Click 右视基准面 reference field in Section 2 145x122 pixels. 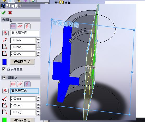click(25, 91)
